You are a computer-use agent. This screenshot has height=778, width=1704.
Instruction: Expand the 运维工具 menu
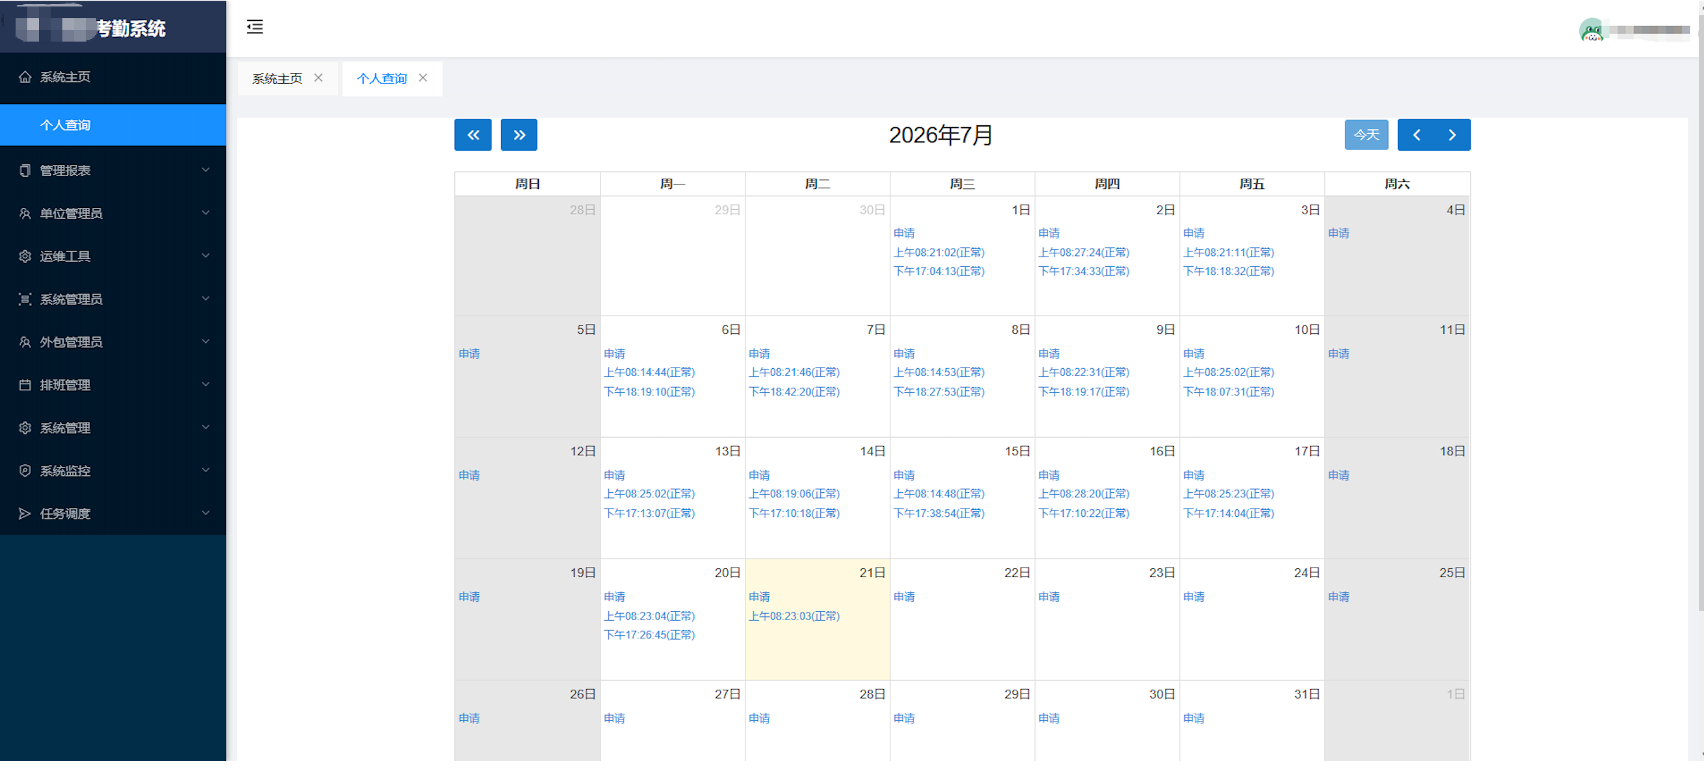113,257
